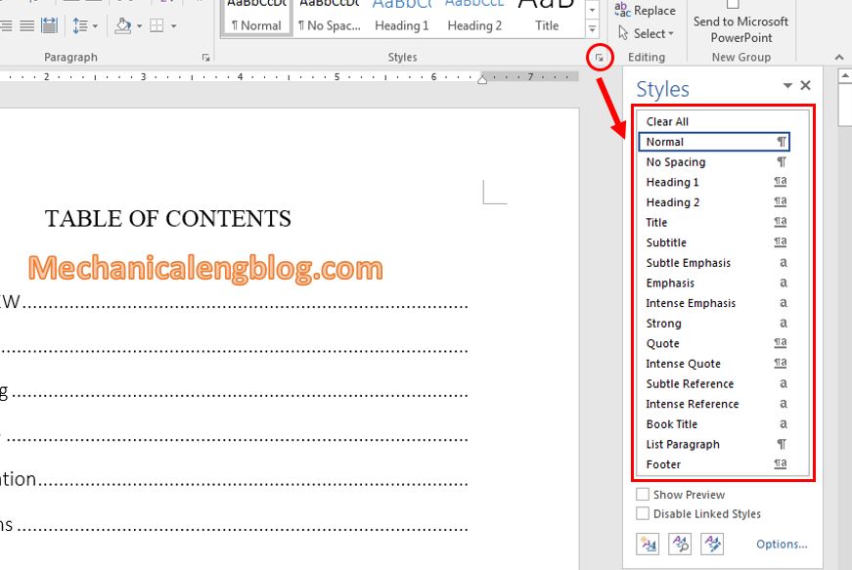Click the New Style icon in Styles pane
This screenshot has height=570, width=852.
[648, 545]
